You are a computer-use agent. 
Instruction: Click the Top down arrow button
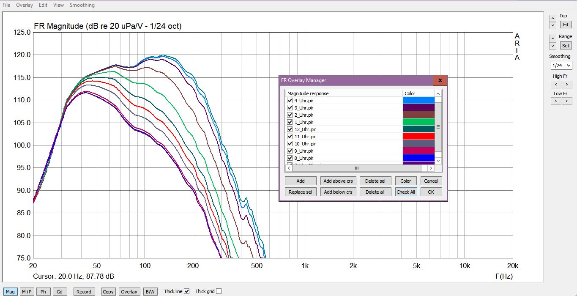(x=552, y=25)
